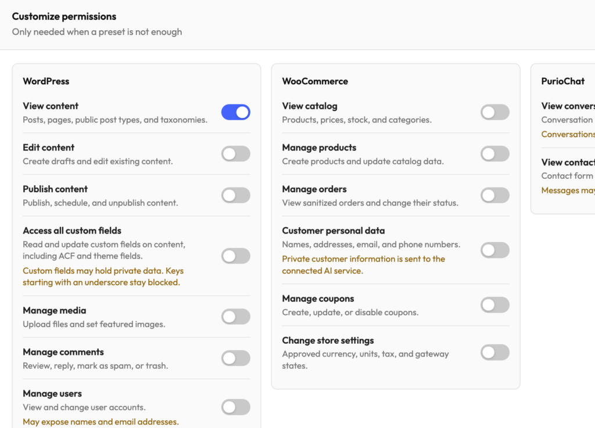Turn on Customer personal data toggle
Screen dimensions: 595x428
point(495,250)
